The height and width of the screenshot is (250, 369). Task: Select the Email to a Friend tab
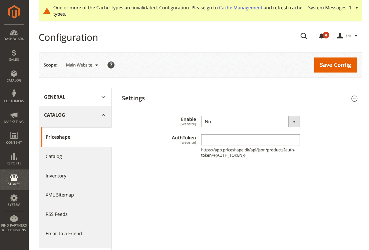[x=76, y=234]
